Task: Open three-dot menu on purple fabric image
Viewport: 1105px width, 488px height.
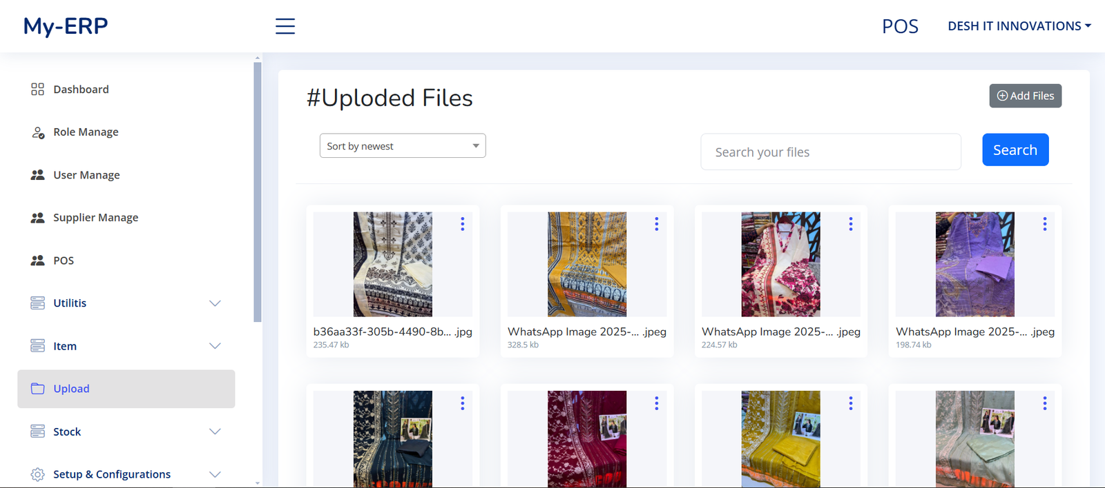Action: click(1044, 224)
